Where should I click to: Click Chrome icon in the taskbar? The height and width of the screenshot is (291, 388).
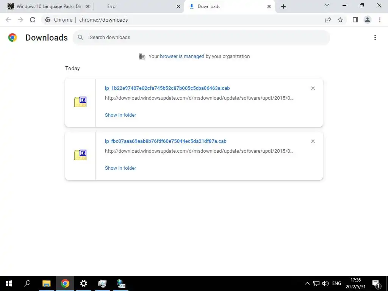(x=65, y=283)
